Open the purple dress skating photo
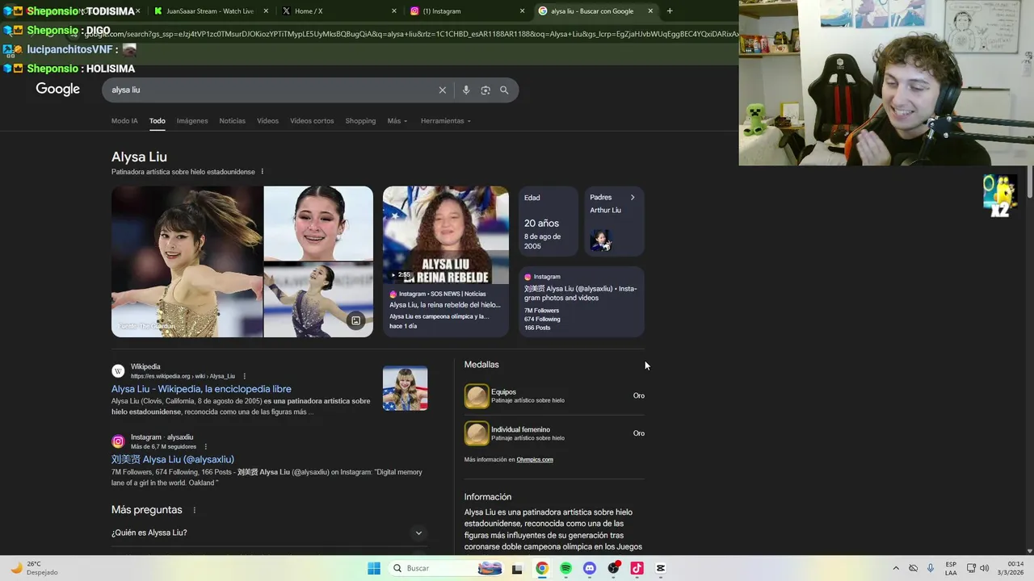This screenshot has height=581, width=1034. (318, 300)
